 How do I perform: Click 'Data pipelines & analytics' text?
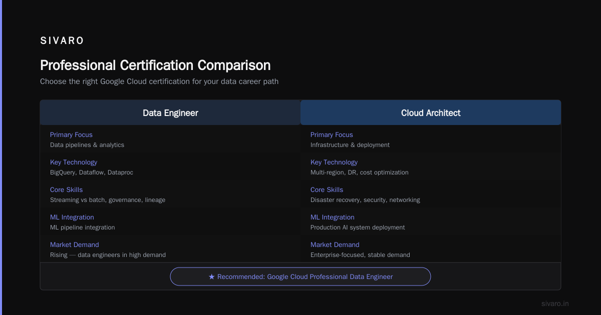click(x=87, y=145)
